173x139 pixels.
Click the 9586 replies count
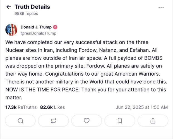26,14
